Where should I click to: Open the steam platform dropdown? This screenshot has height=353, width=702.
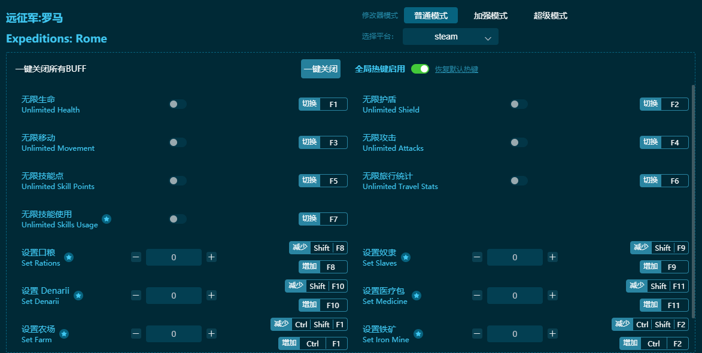450,36
